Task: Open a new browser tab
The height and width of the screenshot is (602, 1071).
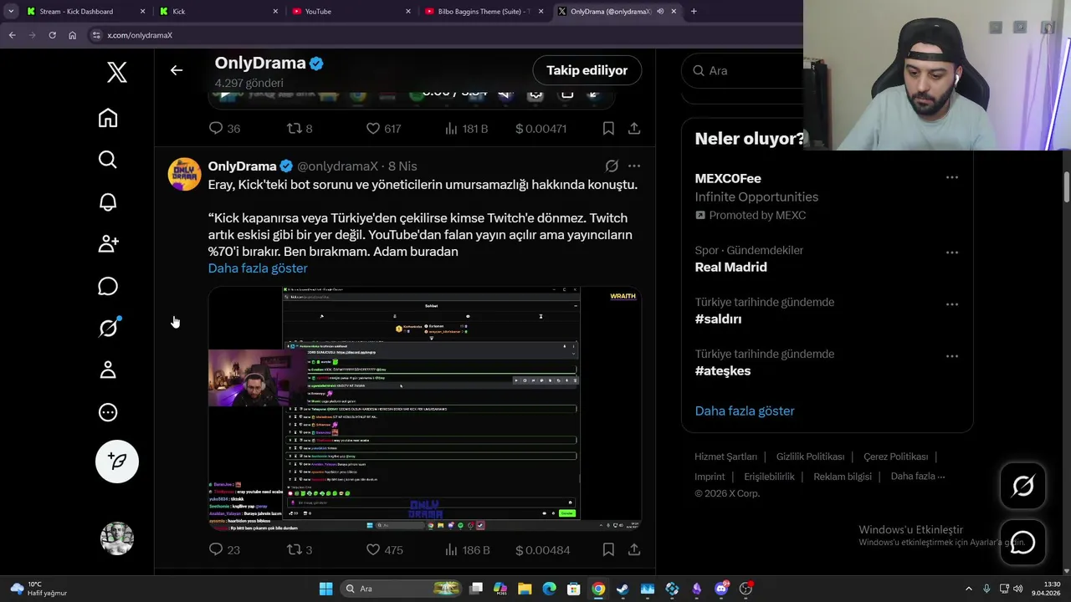Action: click(x=694, y=12)
